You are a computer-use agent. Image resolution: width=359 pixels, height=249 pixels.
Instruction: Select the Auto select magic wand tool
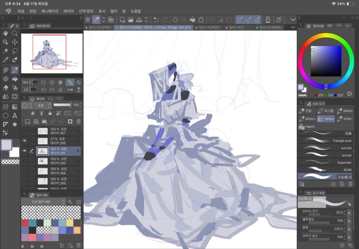6,51
